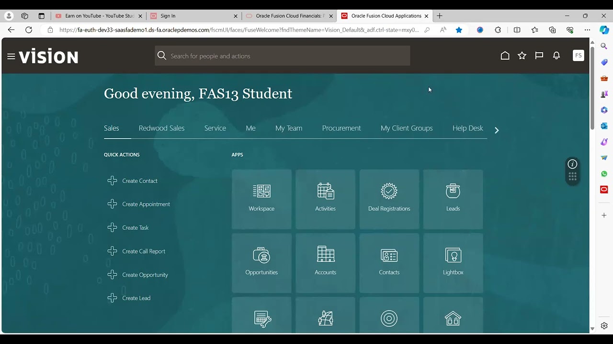This screenshot has width=613, height=344.
Task: Click Create Opportunity quick action
Action: click(145, 275)
